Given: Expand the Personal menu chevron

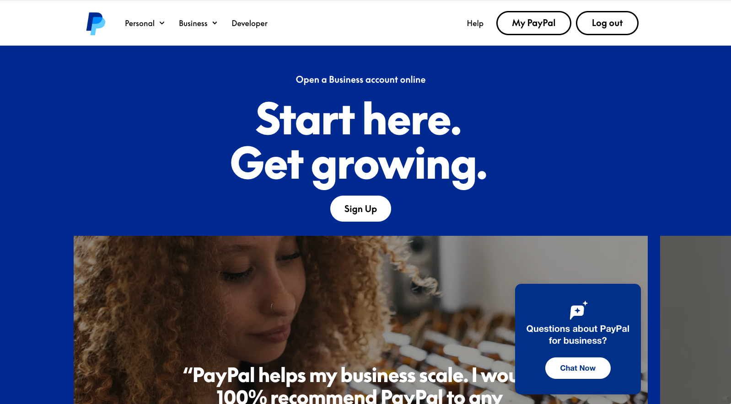Looking at the screenshot, I should (x=162, y=23).
